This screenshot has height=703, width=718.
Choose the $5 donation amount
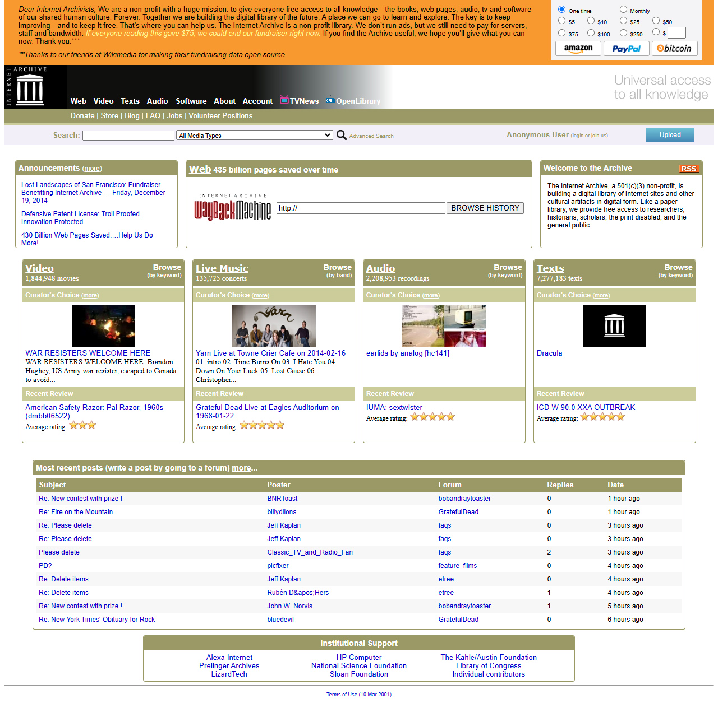click(x=561, y=21)
